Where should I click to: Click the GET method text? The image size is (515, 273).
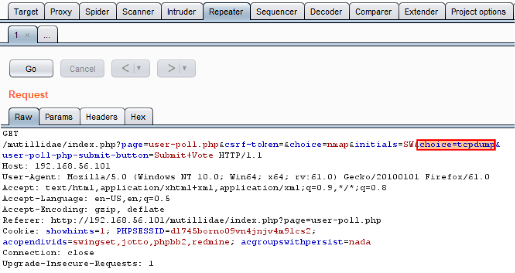pos(10,134)
